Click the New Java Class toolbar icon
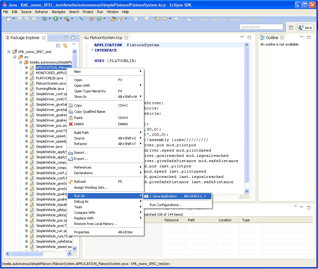This screenshot has height=269, width=318. point(99,19)
